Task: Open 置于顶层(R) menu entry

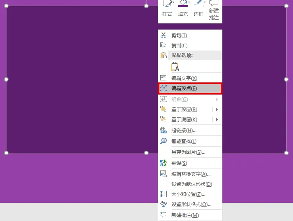Action: click(x=190, y=109)
